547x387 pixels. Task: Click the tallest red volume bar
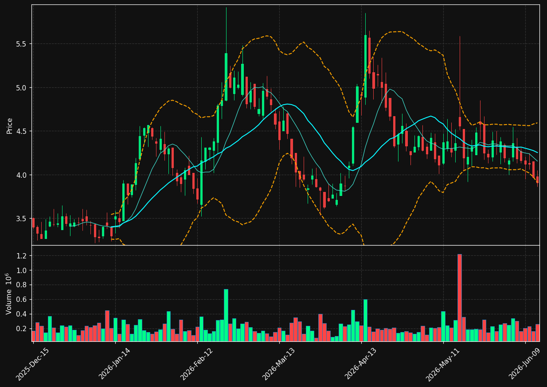[460, 297]
